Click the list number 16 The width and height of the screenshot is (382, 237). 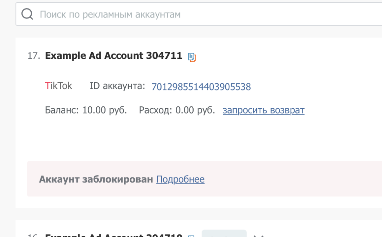[x=33, y=235]
